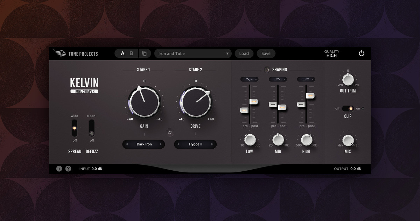The image size is (420, 221).
Task: Toggle the Shaping section power icon
Action: point(267,70)
